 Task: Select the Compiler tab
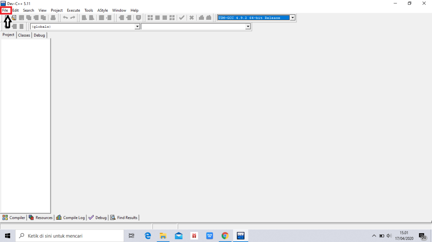pyautogui.click(x=14, y=218)
